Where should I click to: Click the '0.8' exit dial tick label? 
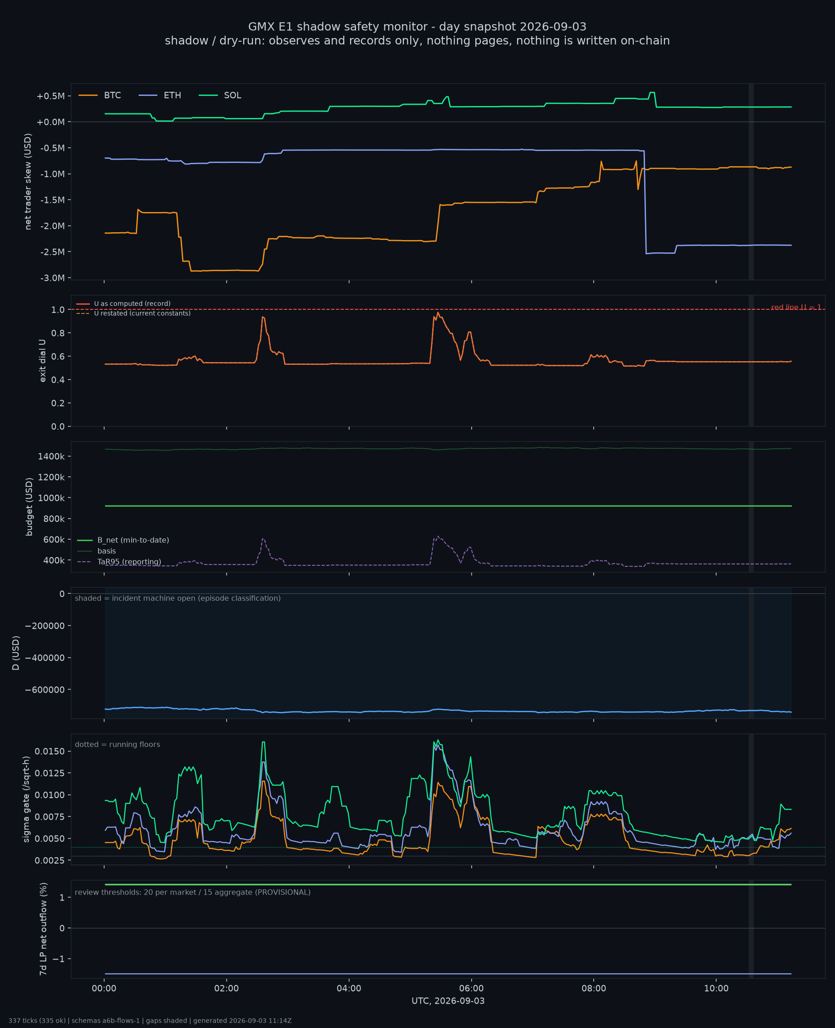point(58,333)
